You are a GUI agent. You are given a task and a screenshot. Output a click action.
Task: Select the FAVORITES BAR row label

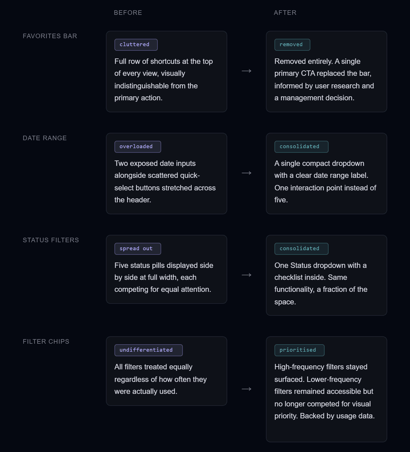(50, 36)
